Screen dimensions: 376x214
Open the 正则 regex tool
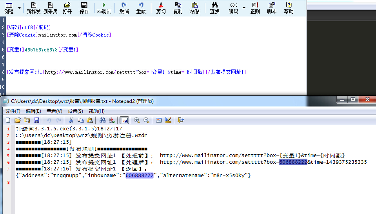click(x=255, y=8)
